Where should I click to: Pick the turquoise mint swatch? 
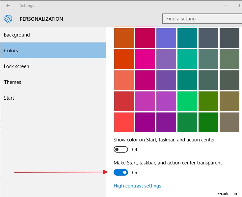coord(187,59)
